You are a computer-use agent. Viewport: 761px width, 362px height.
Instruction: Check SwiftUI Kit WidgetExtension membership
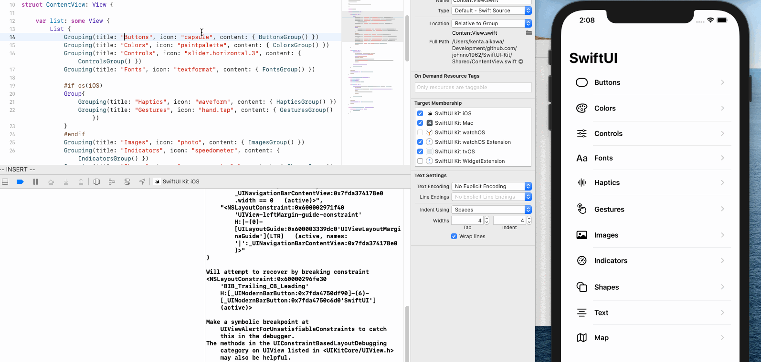[420, 161]
